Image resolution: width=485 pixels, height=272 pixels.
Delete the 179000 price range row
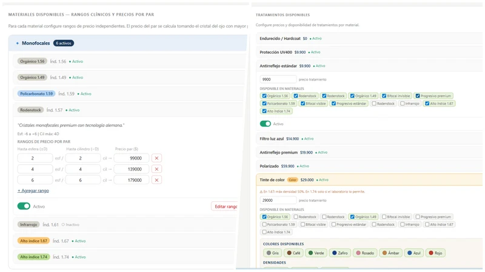coord(156,180)
